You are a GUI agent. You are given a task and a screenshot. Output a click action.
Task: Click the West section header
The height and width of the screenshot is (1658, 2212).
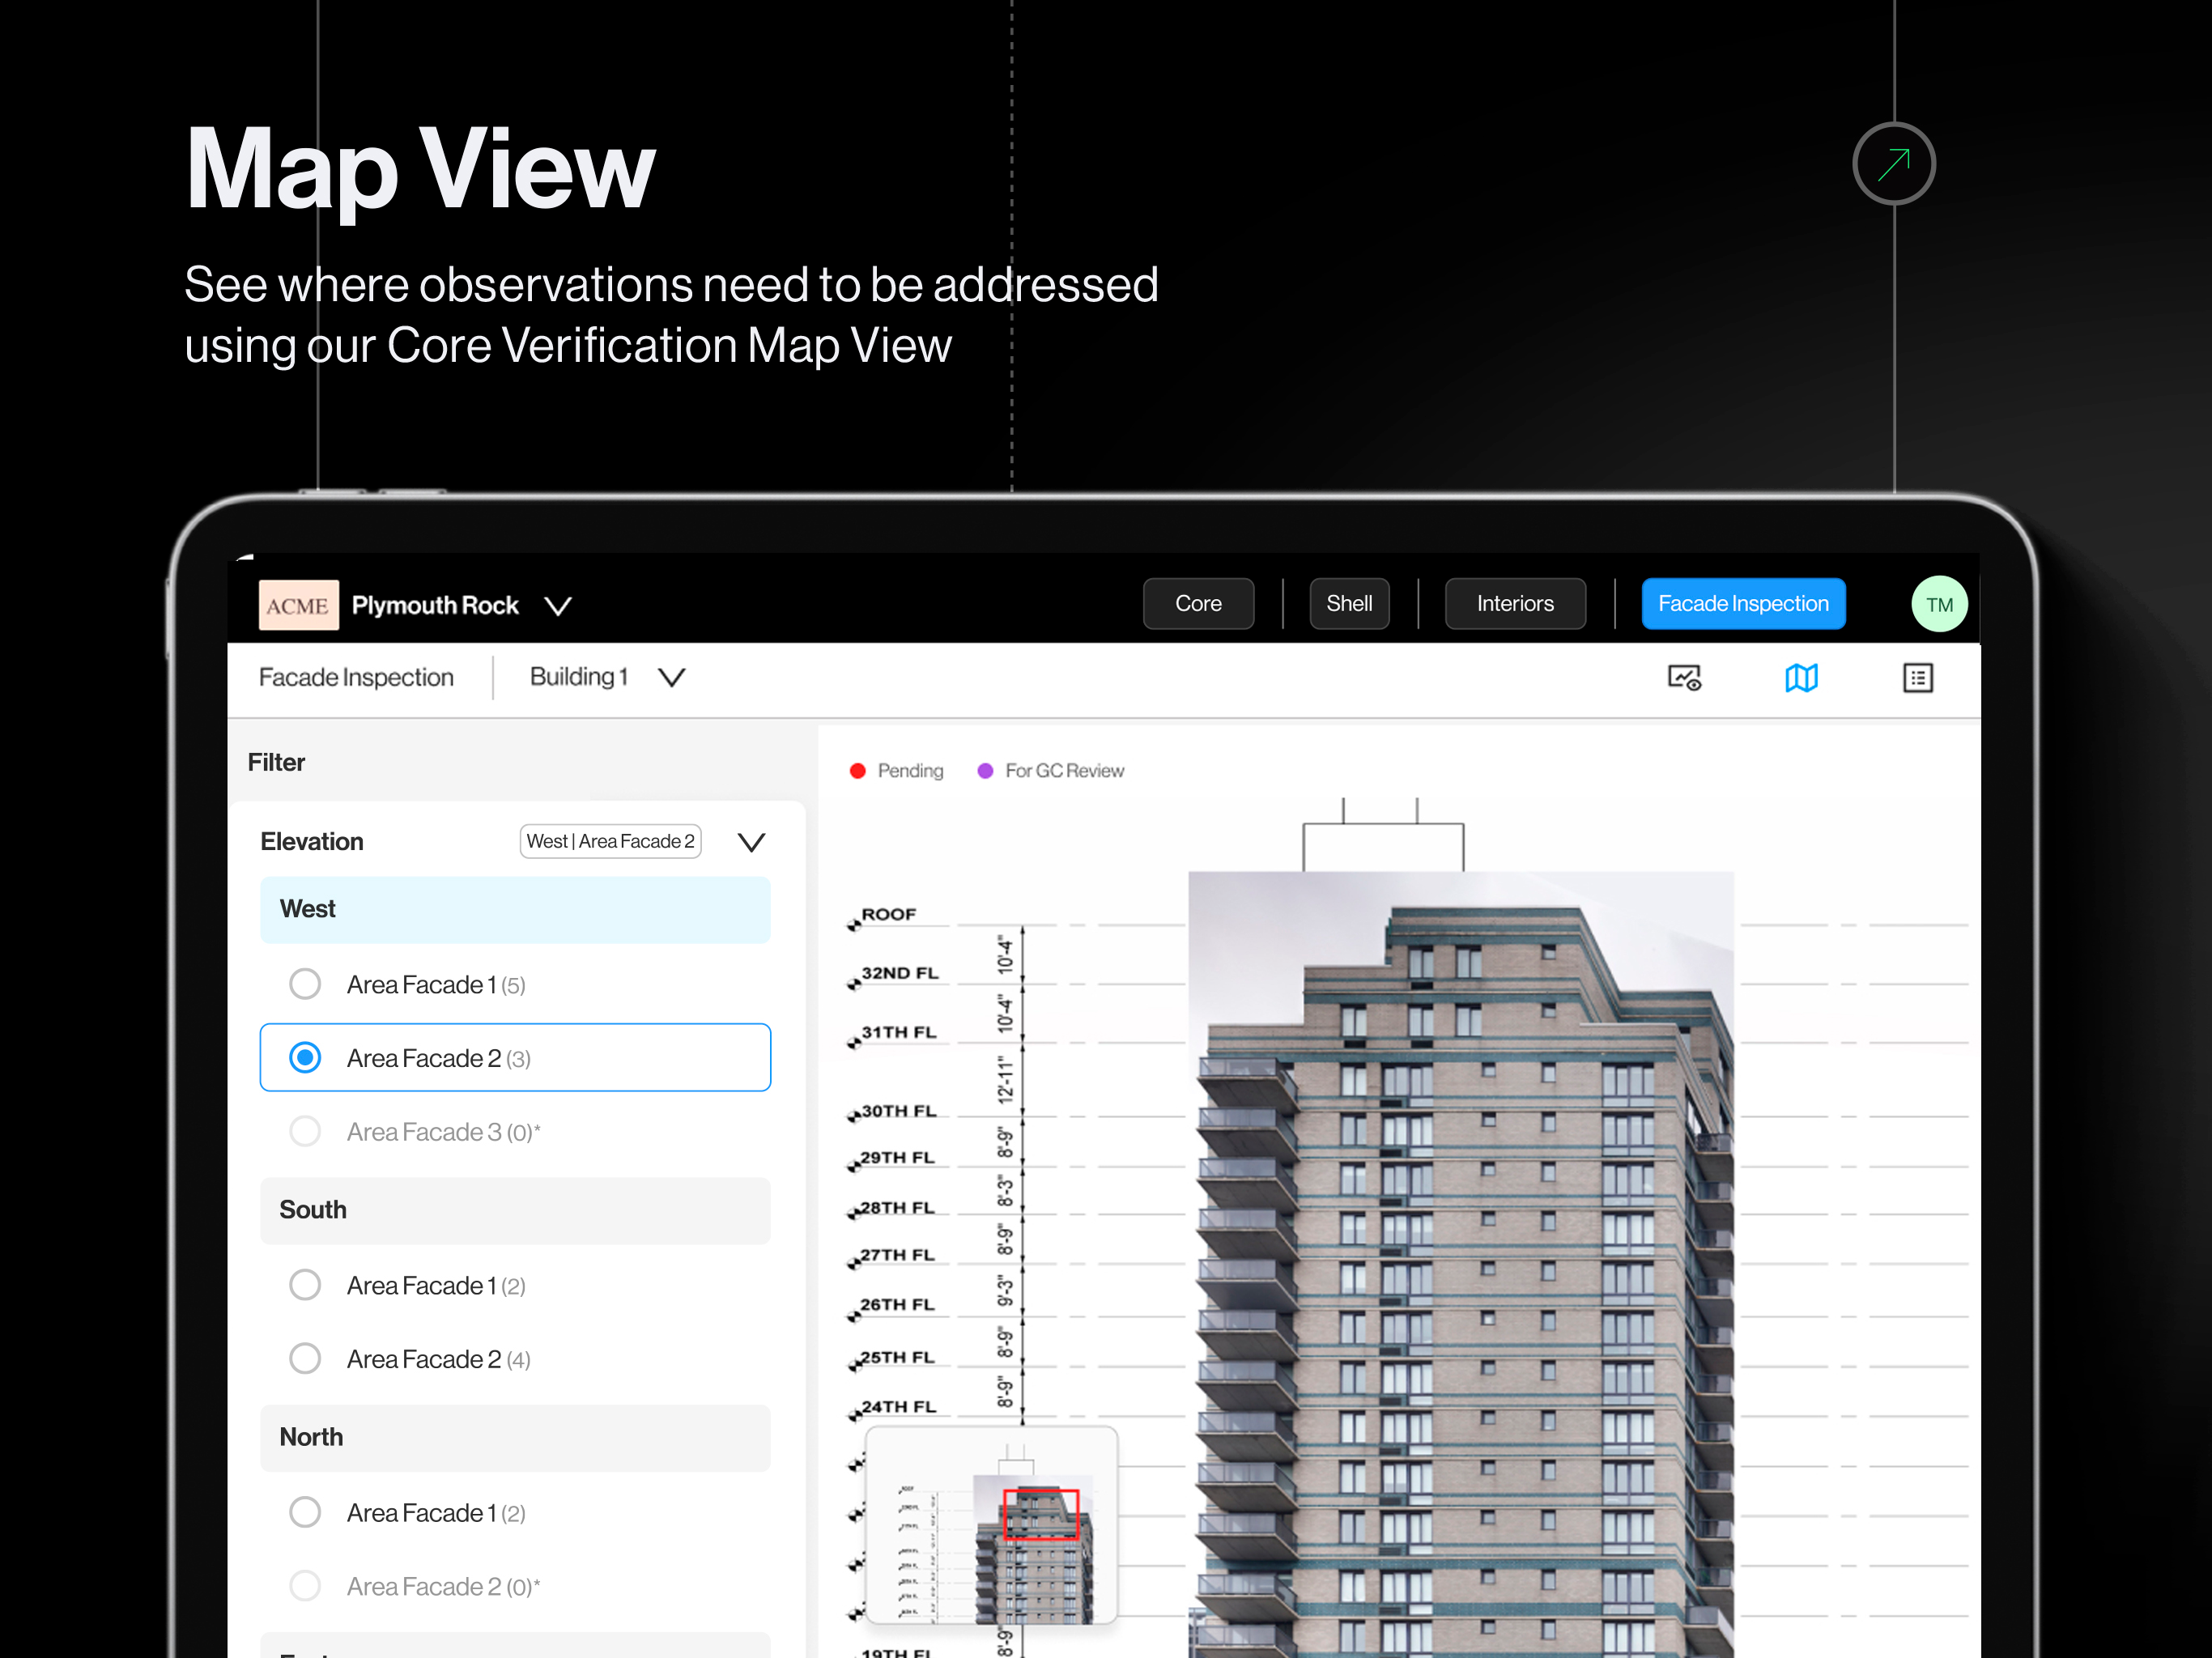(515, 910)
